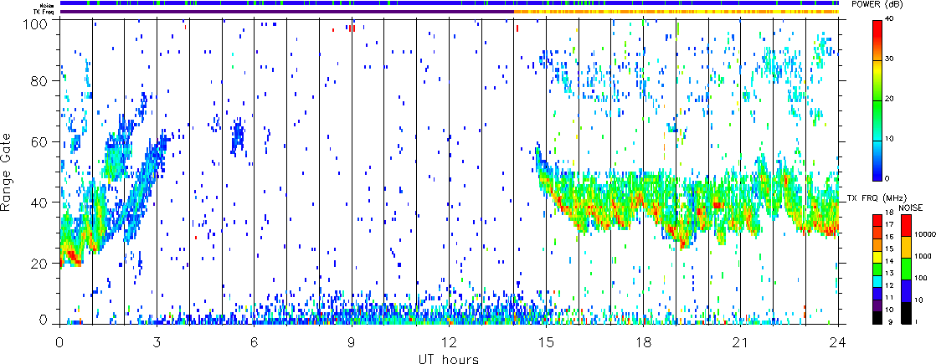
Task: Click the UT hours x-axis title
Action: pos(449,357)
